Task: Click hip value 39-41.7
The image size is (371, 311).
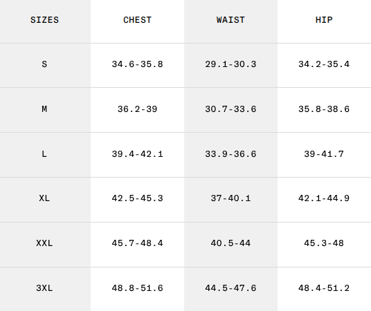Action: point(324,154)
